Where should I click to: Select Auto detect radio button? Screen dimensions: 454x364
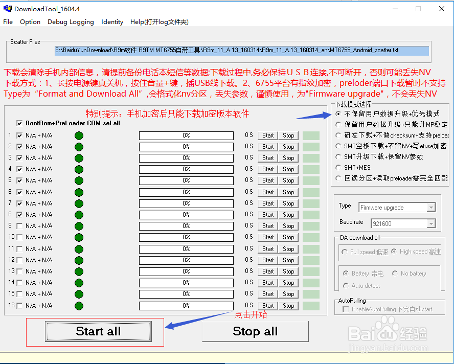346,286
